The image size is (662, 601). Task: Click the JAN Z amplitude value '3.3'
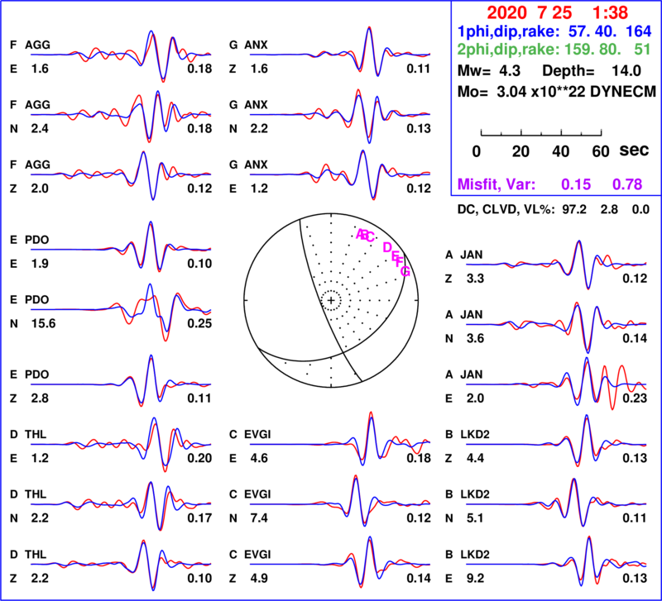click(475, 279)
